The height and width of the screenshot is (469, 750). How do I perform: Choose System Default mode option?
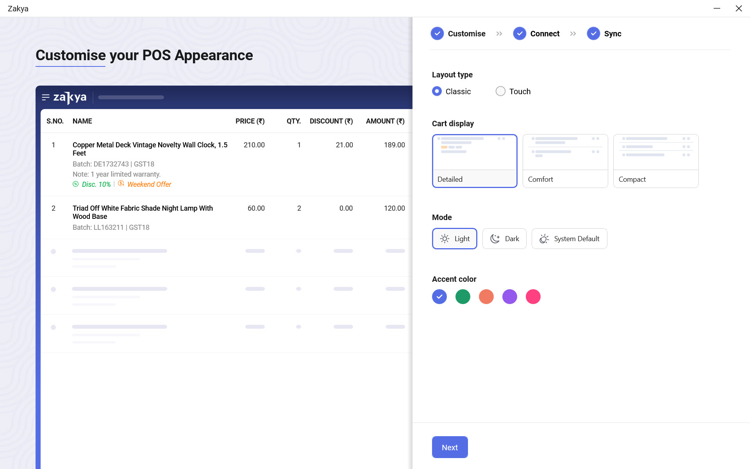pyautogui.click(x=569, y=238)
